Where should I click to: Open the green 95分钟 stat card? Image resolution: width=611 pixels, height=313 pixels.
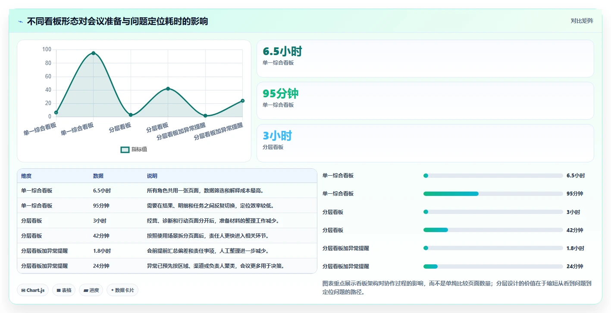click(x=425, y=101)
